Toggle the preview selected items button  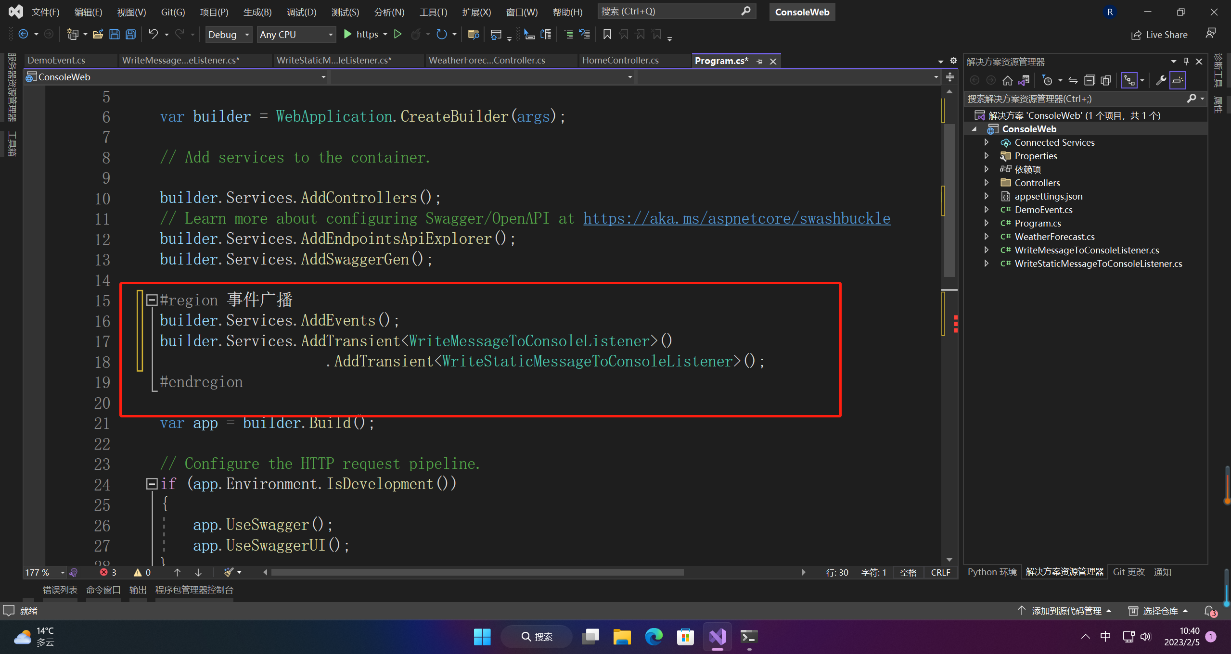(x=1177, y=80)
